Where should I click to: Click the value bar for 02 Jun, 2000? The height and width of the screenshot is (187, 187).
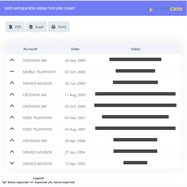135,82
